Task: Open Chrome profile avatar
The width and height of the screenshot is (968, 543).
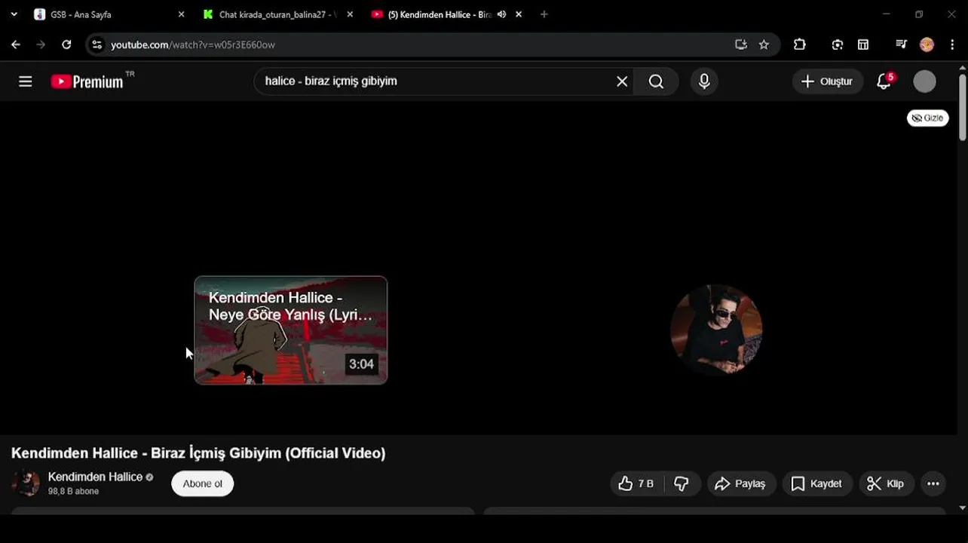Action: click(927, 44)
